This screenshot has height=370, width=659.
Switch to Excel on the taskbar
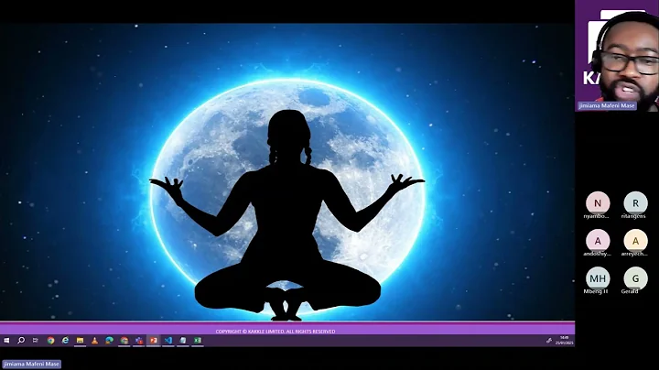pos(198,341)
